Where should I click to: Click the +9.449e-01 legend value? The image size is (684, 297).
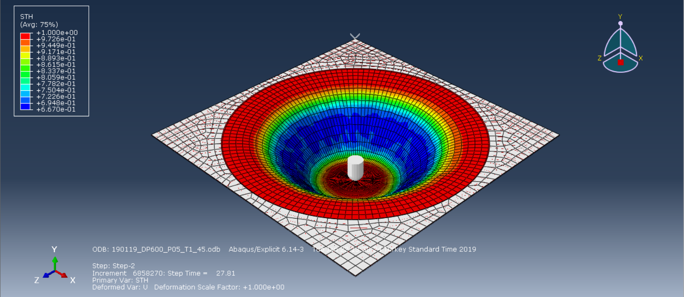click(56, 46)
